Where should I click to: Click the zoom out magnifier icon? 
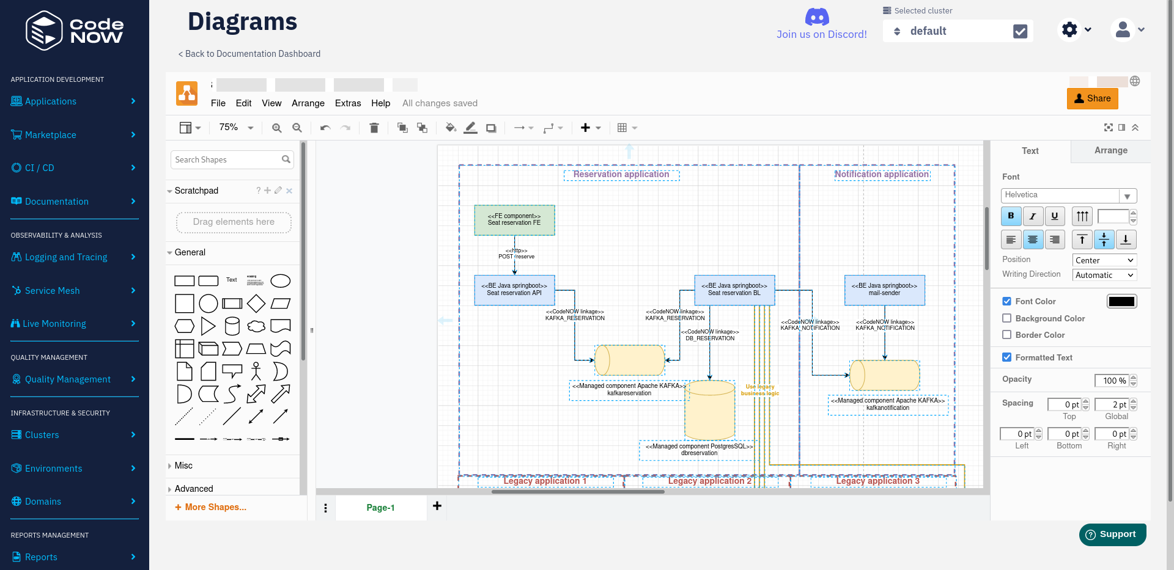pos(297,128)
